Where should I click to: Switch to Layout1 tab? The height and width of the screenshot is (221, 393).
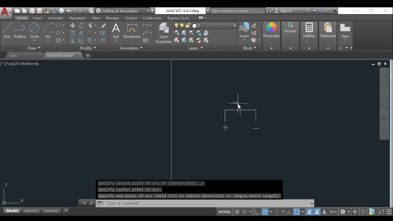coord(31,211)
